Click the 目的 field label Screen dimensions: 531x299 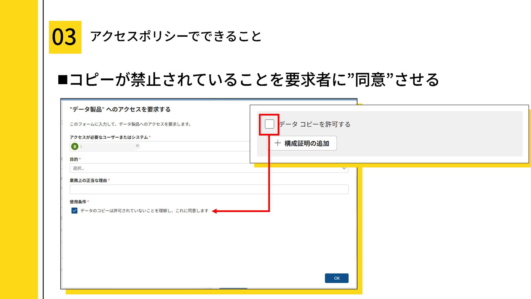pyautogui.click(x=74, y=159)
